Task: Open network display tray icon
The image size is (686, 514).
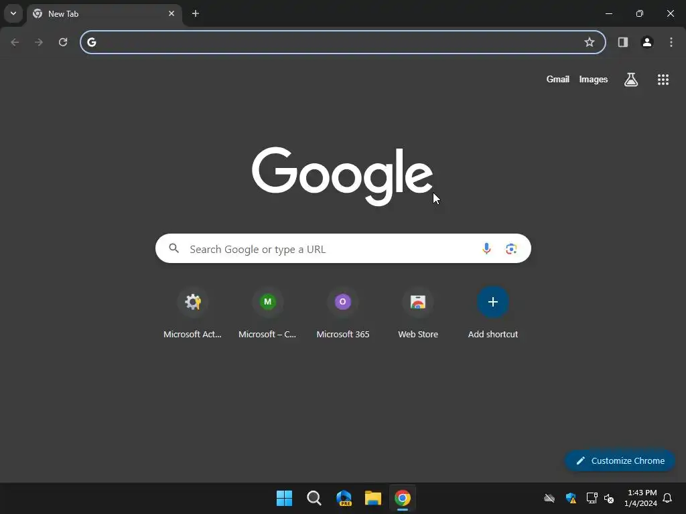Action: [592, 498]
